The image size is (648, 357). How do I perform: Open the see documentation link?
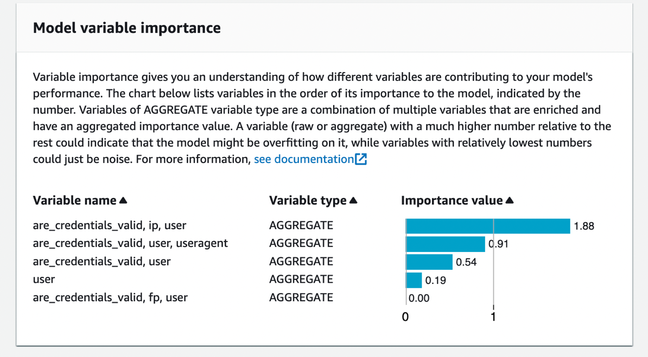[303, 159]
